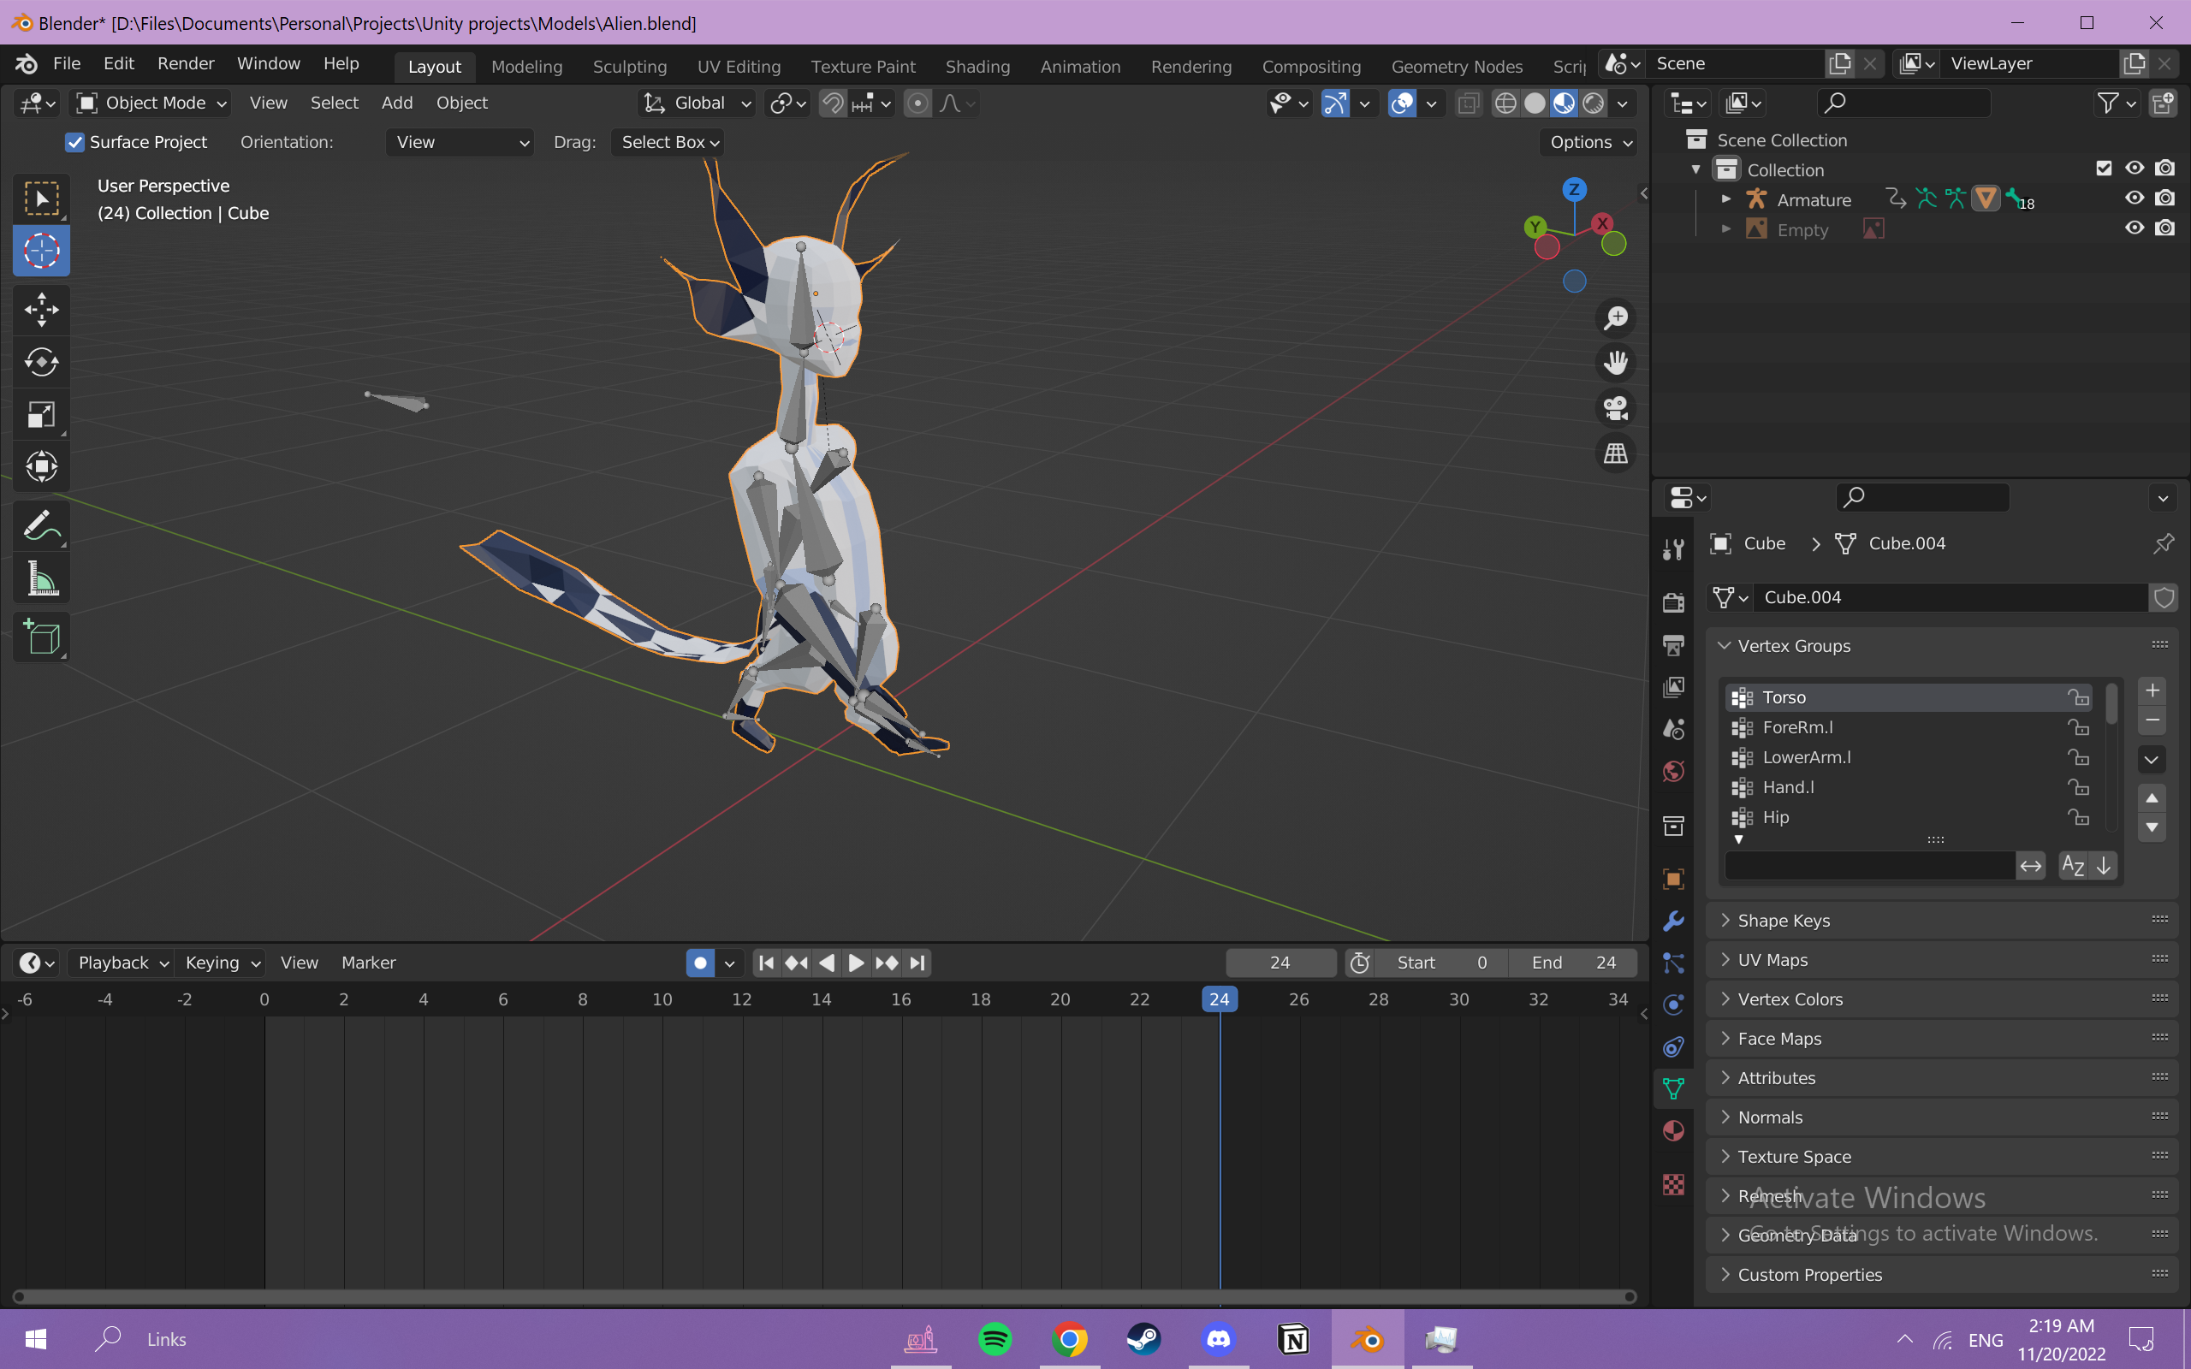Add a new vertex group

pos(2152,690)
